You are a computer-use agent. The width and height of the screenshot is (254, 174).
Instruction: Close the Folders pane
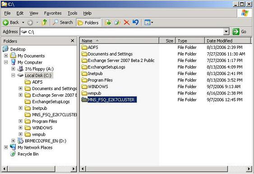click(x=72, y=41)
